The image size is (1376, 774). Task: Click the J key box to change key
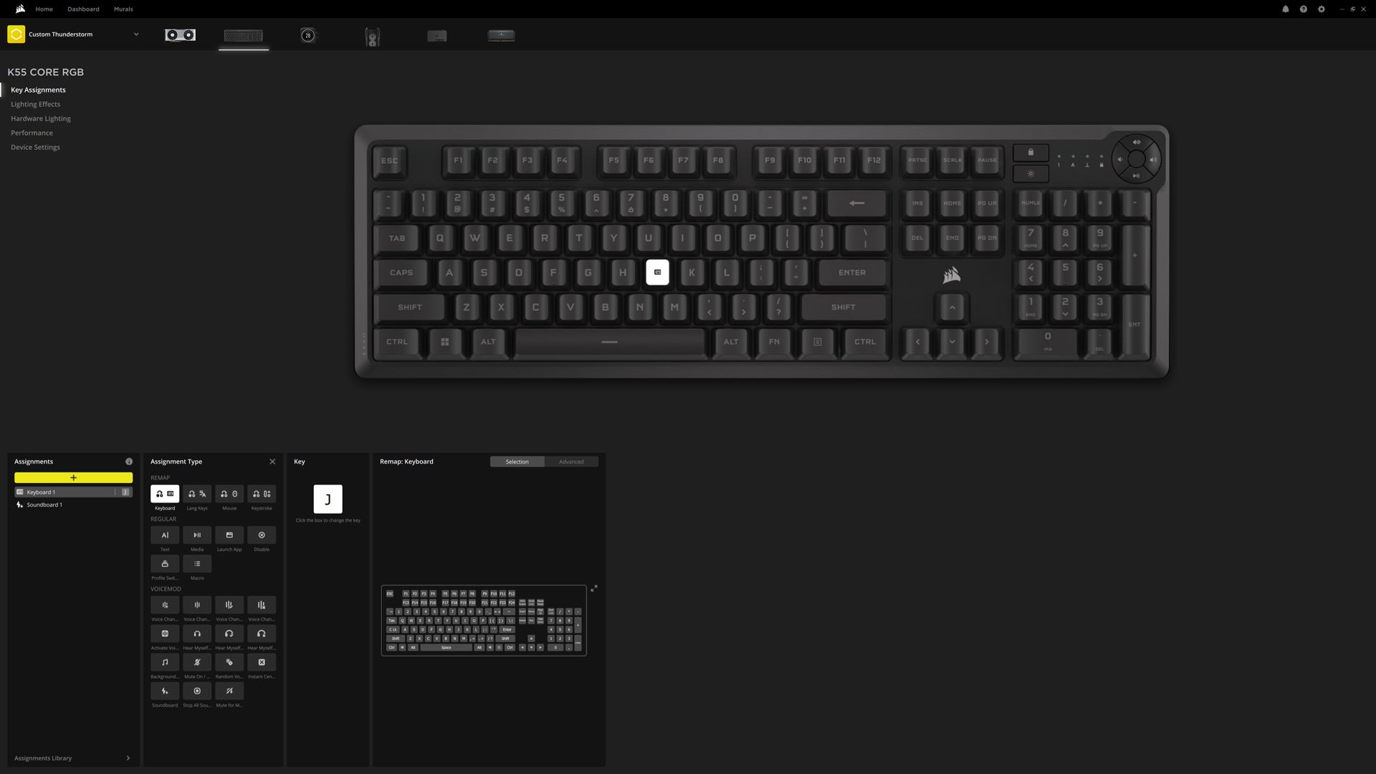(328, 499)
